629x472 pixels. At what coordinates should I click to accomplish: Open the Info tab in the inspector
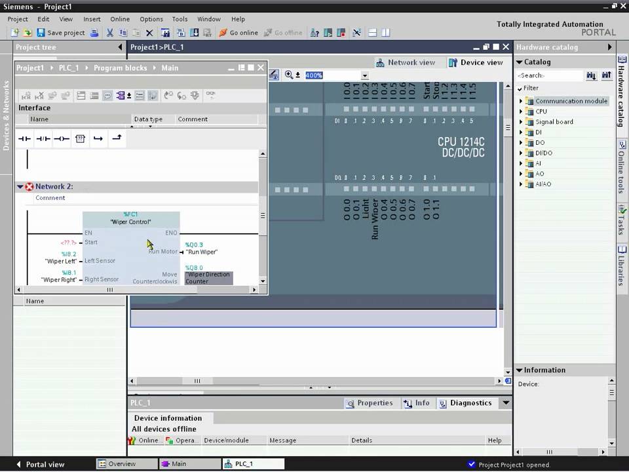pos(417,403)
